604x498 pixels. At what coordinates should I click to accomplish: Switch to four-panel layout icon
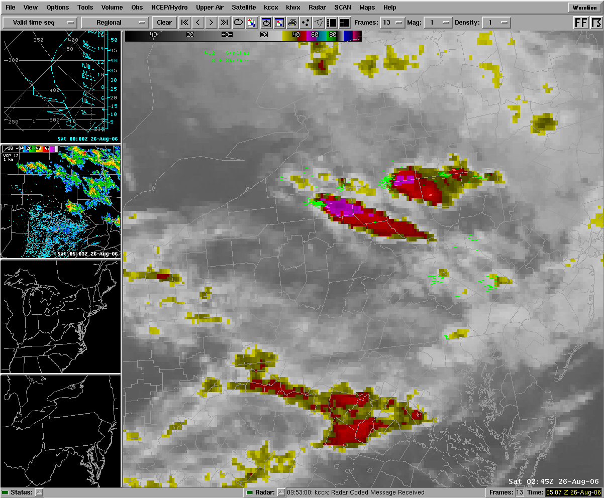(x=345, y=23)
